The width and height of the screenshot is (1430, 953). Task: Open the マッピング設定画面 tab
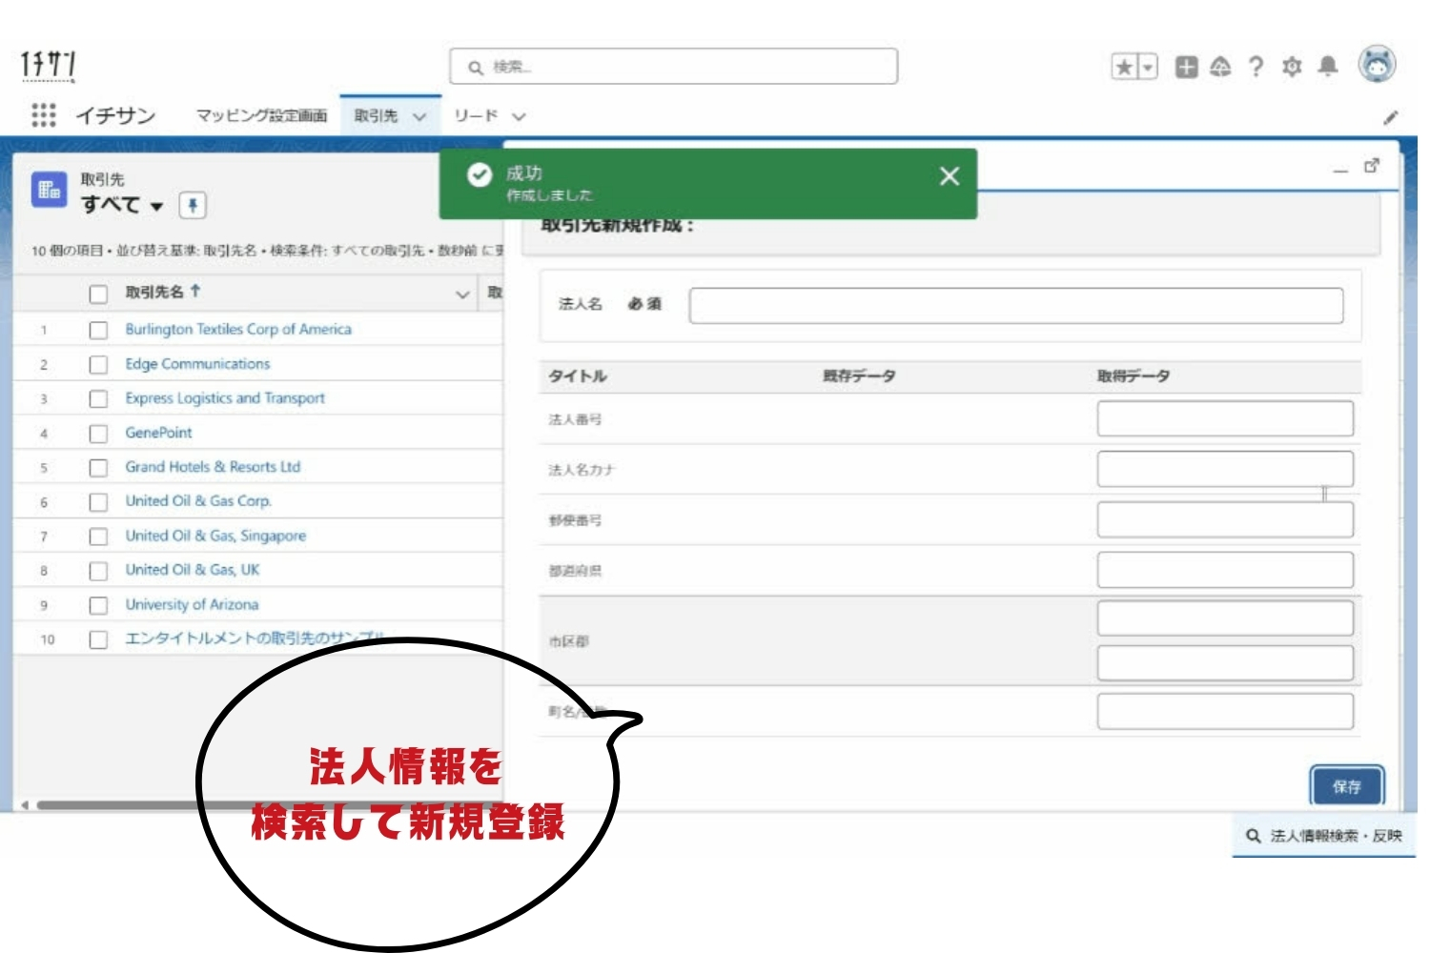[261, 115]
